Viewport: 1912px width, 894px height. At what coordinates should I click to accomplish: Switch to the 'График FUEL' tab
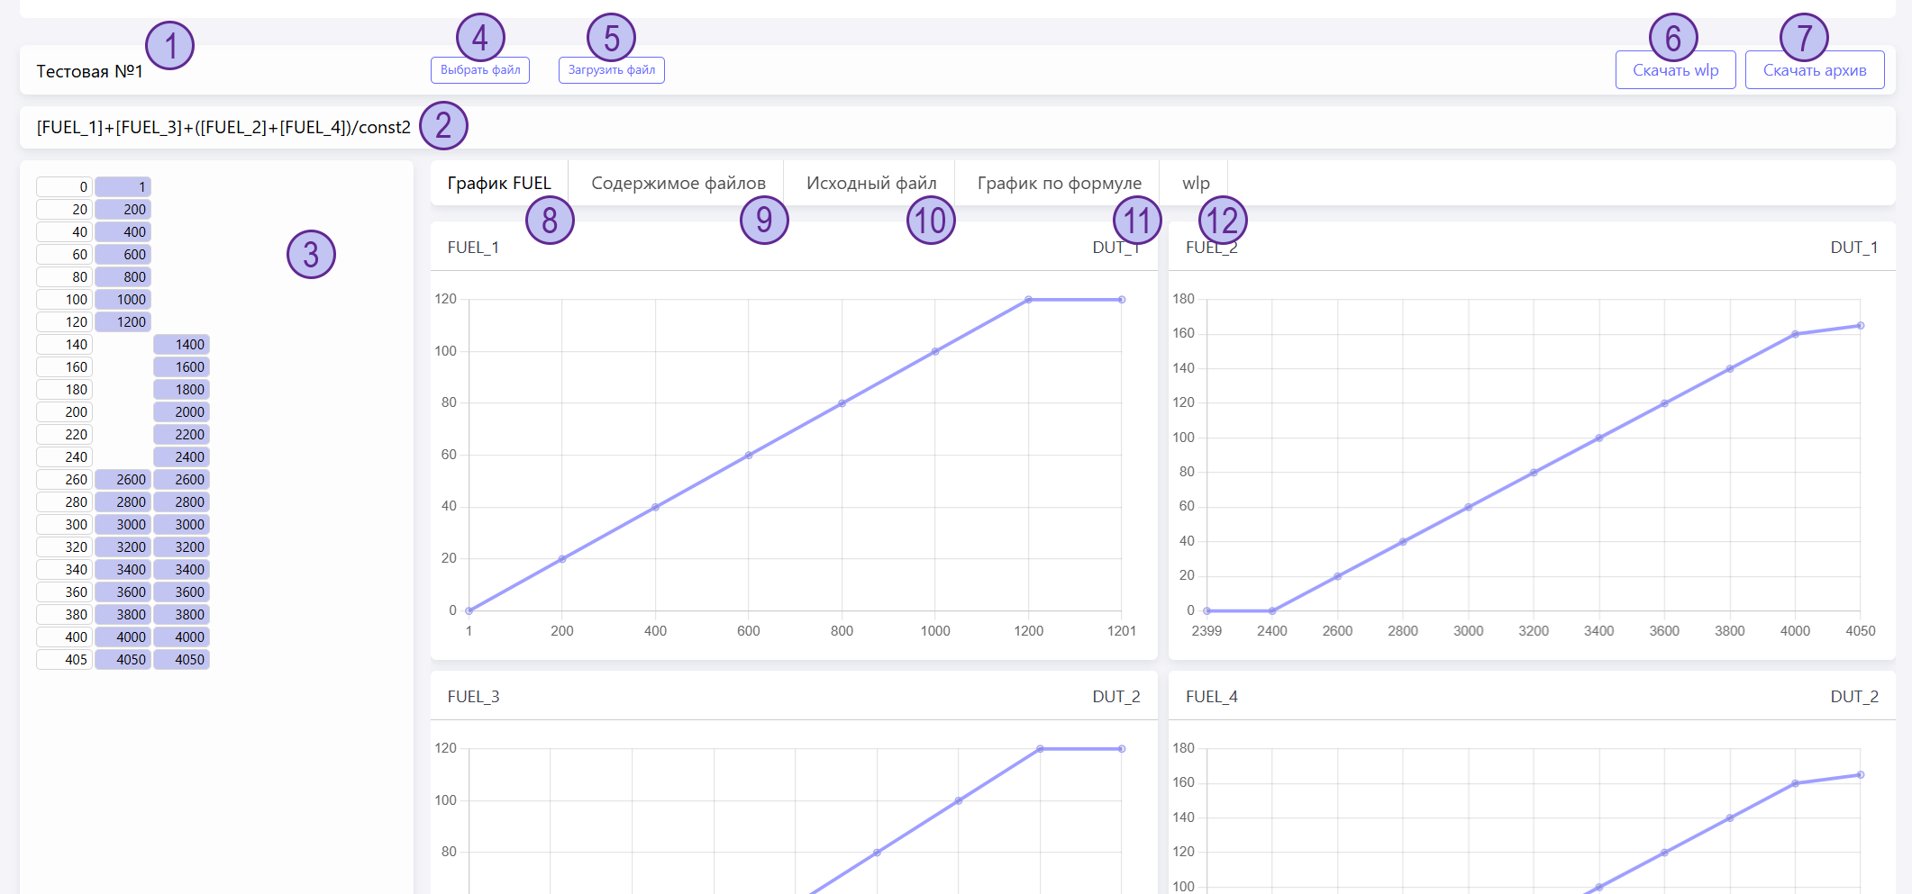pos(498,184)
